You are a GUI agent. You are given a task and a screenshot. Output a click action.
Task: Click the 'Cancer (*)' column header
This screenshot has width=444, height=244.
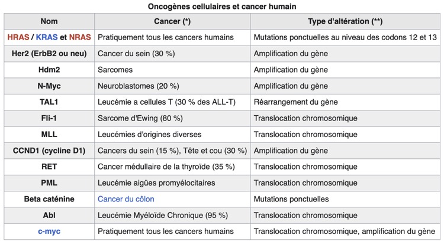click(x=172, y=21)
